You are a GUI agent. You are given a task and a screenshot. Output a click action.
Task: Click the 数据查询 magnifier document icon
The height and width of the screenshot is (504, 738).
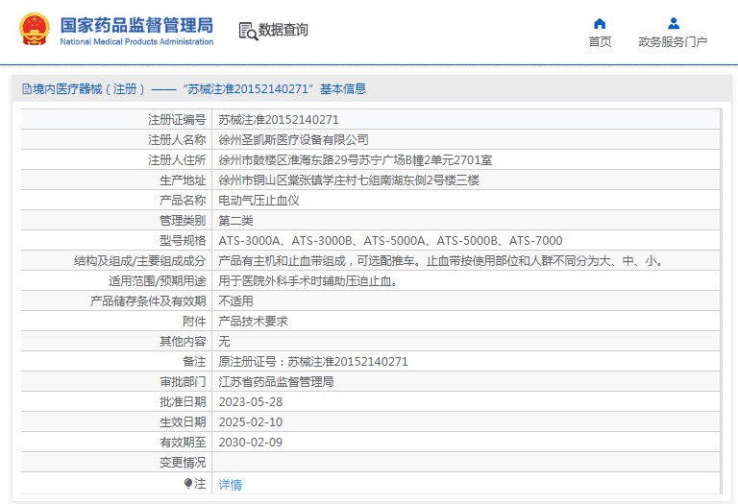[x=248, y=31]
